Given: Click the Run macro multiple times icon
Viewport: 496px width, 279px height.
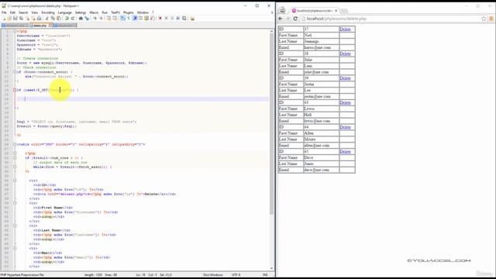Looking at the screenshot, I should coord(178,19).
